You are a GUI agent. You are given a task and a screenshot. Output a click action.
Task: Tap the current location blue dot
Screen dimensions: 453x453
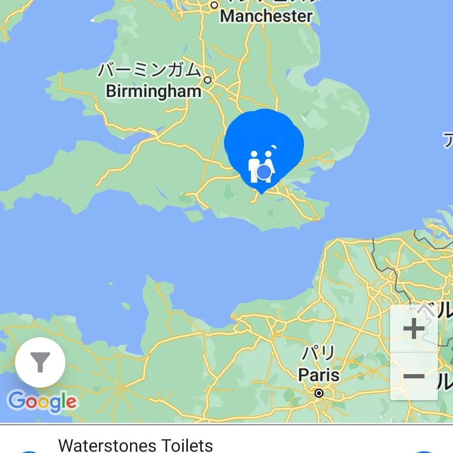(x=263, y=172)
